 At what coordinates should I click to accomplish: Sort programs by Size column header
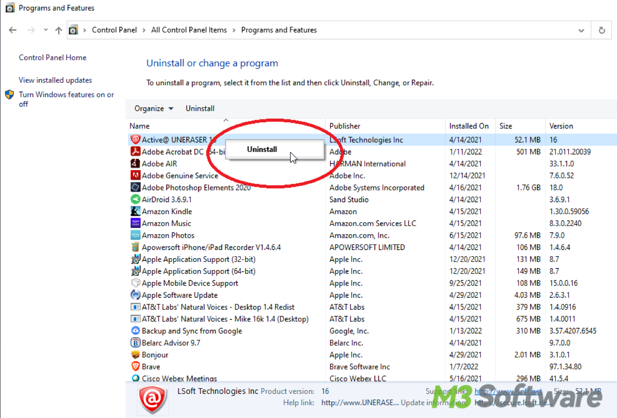pyautogui.click(x=520, y=126)
